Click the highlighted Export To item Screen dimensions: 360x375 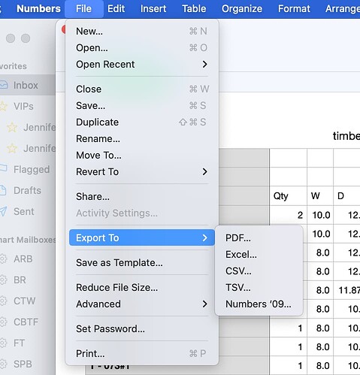[x=142, y=237]
